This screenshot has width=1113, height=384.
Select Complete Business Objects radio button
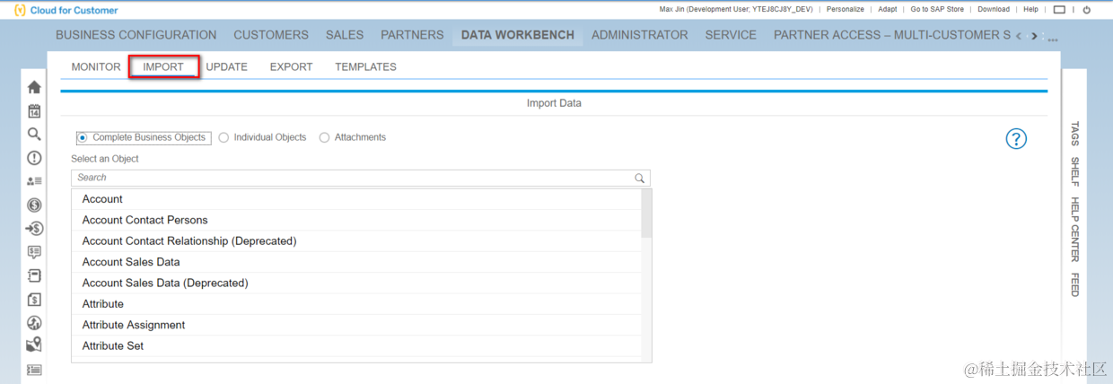coord(82,137)
